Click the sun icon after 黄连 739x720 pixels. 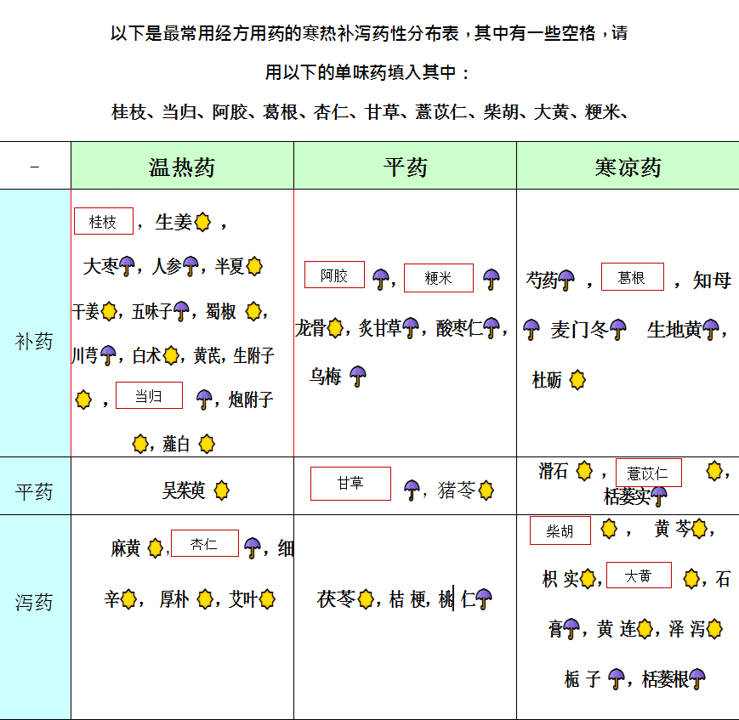(645, 629)
